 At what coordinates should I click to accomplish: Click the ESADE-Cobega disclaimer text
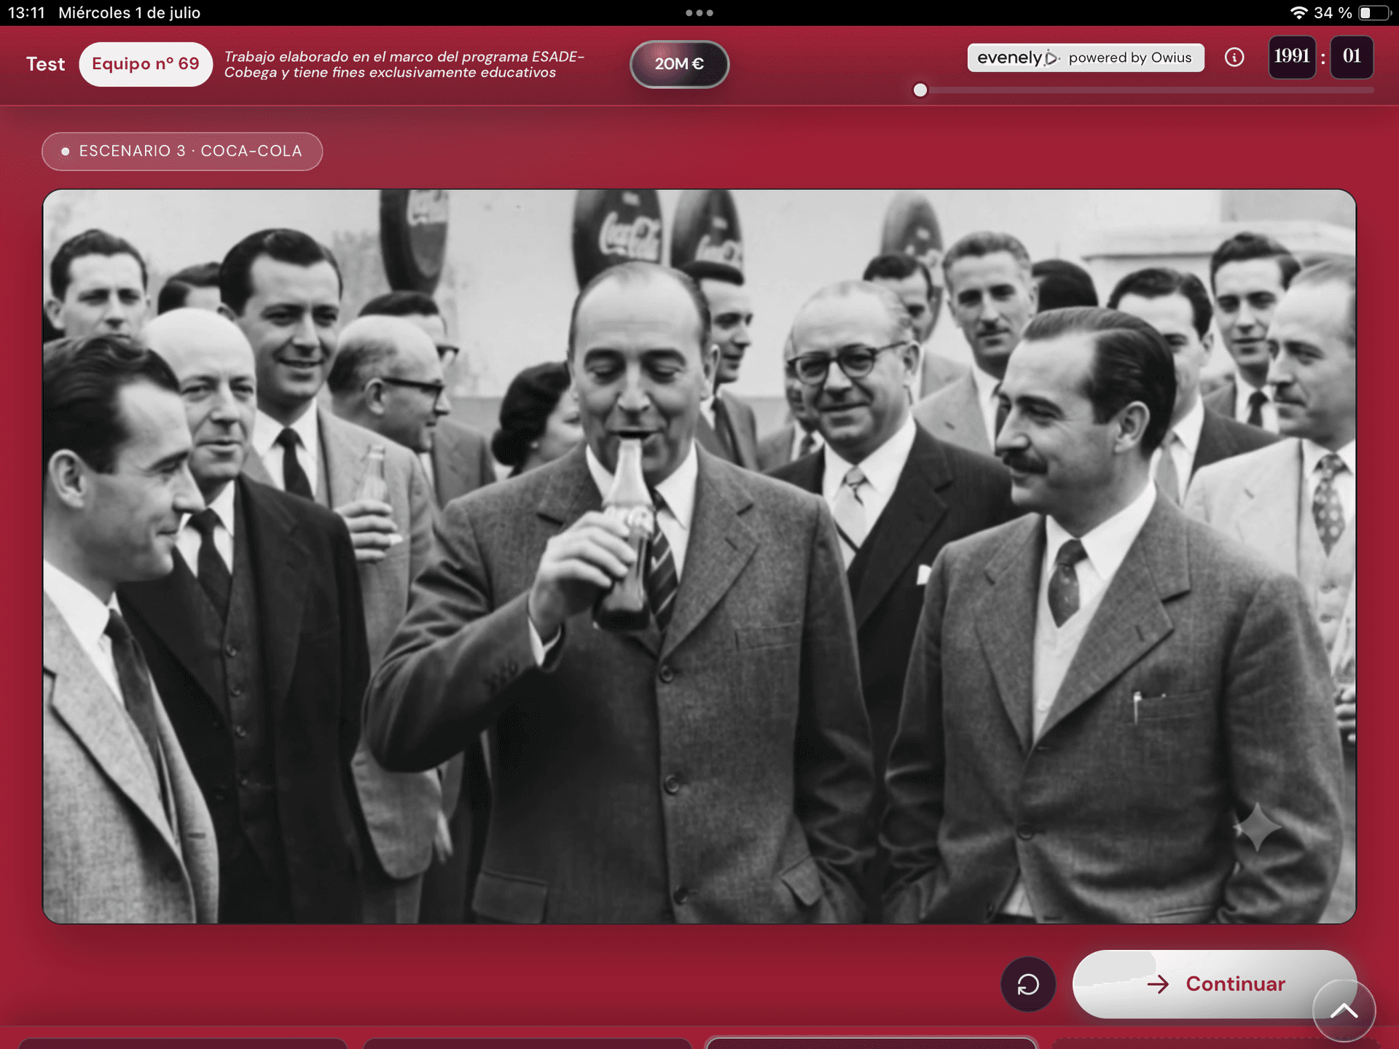[x=404, y=64]
